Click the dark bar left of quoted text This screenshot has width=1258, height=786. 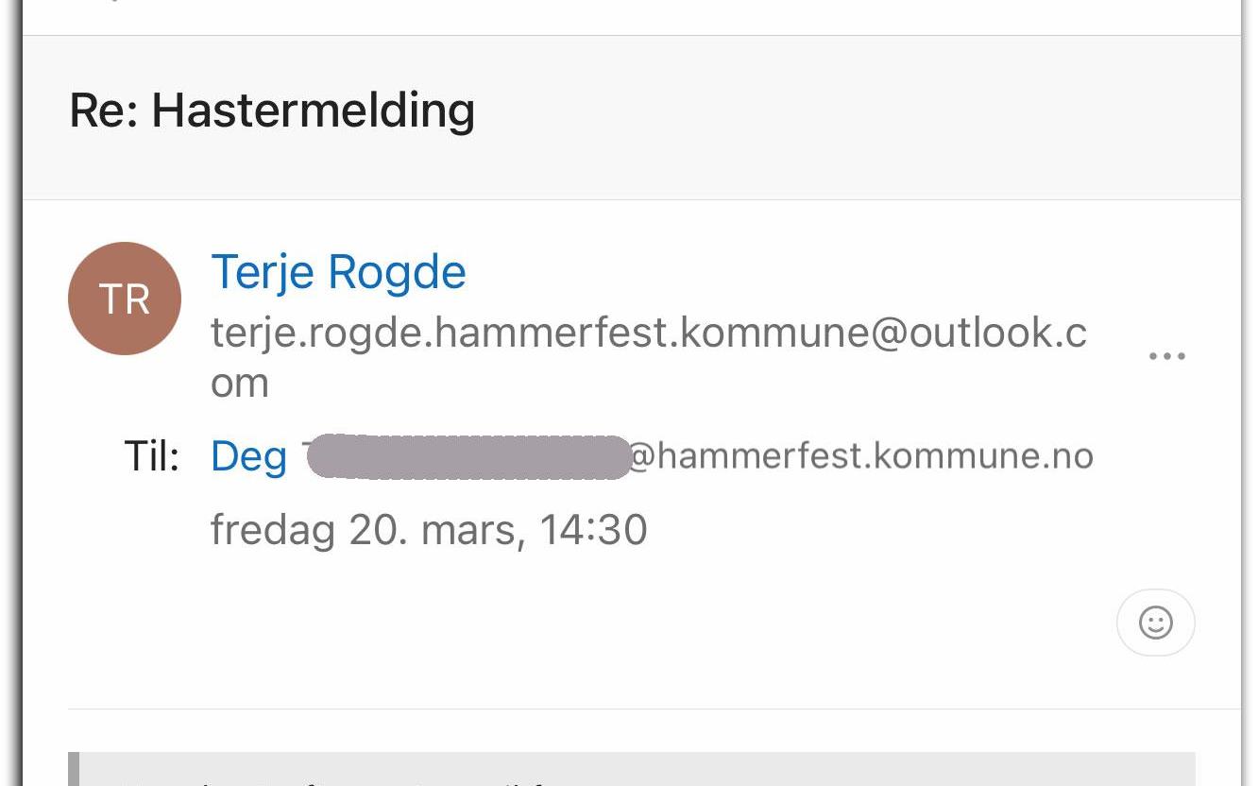coord(73,770)
